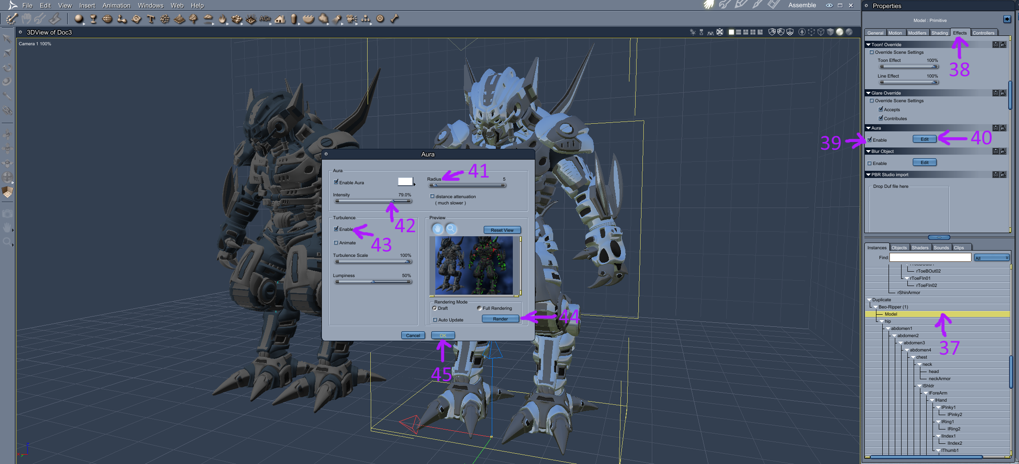The height and width of the screenshot is (464, 1019).
Task: Select the sphere primitive tool
Action: coord(79,19)
